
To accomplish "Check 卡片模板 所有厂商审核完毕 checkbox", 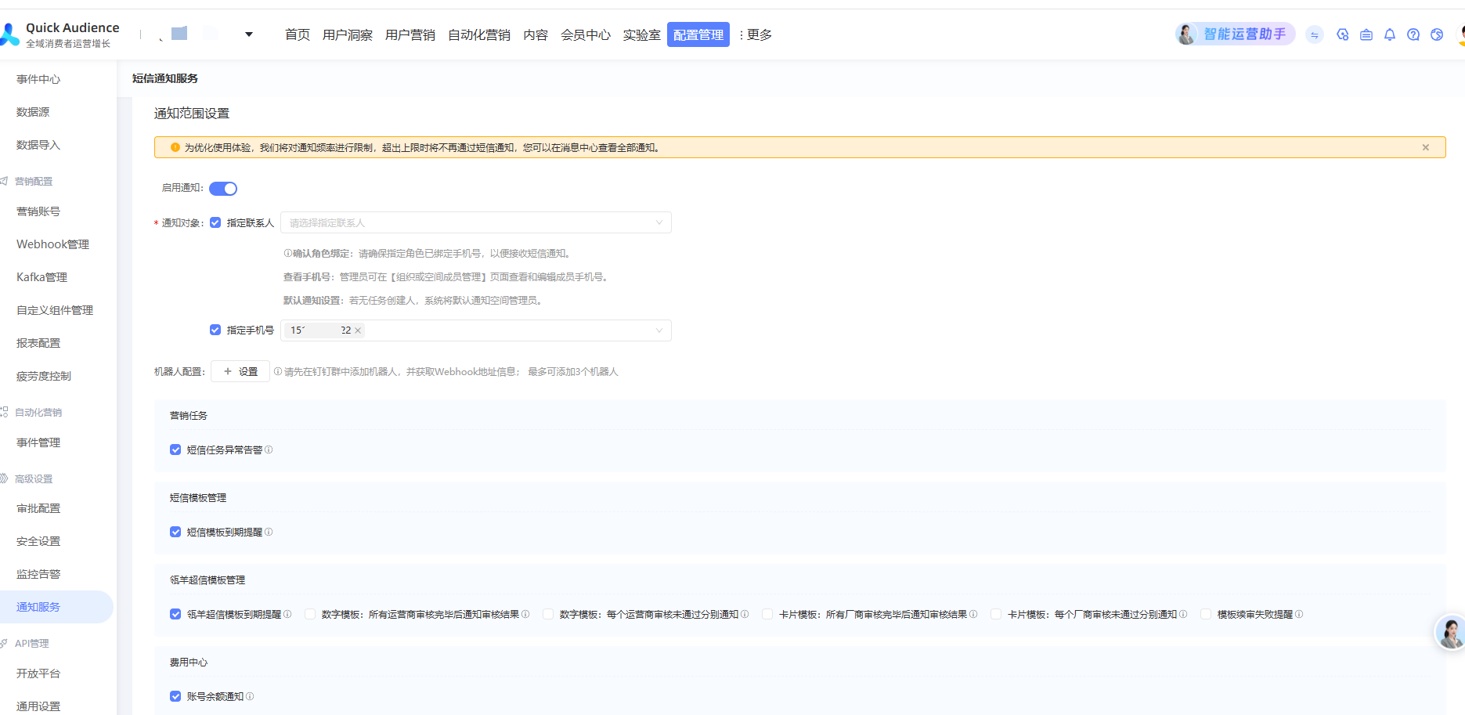I will (x=767, y=614).
